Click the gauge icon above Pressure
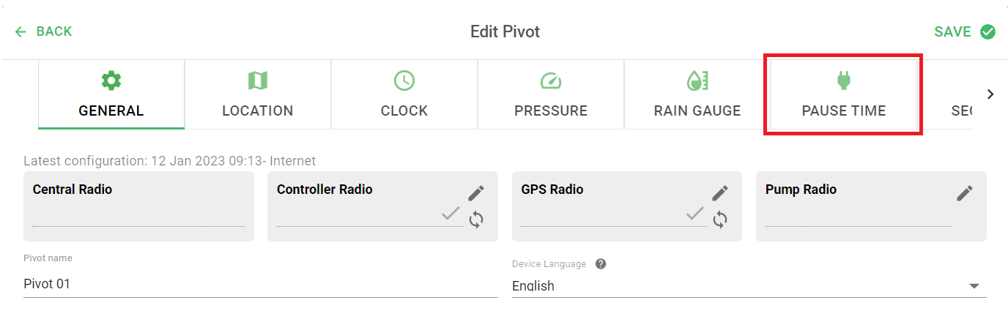This screenshot has width=1008, height=311. pyautogui.click(x=550, y=80)
